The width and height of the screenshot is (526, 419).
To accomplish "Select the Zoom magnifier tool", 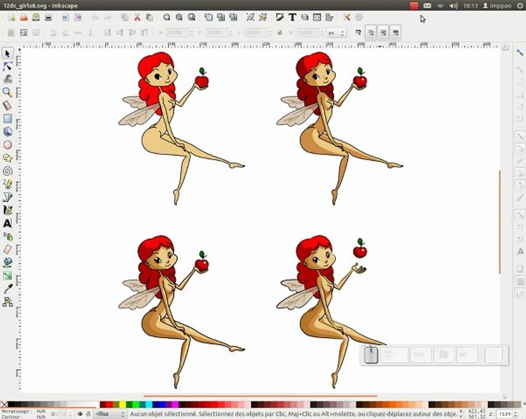I will 8,93.
